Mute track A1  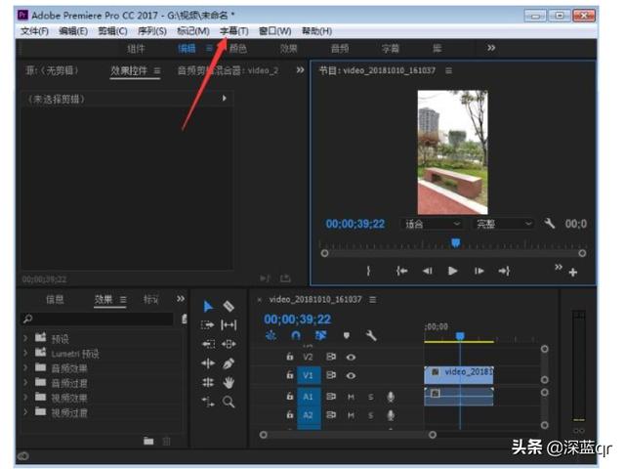(x=351, y=397)
